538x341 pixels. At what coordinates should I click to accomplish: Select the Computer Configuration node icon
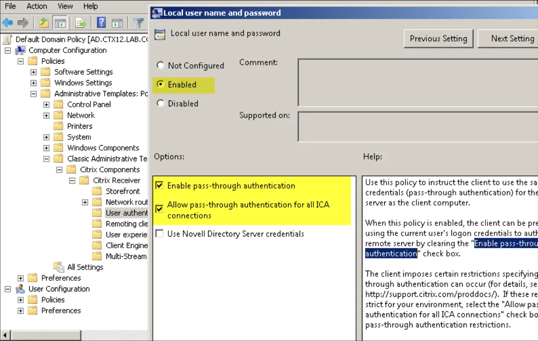[20, 50]
